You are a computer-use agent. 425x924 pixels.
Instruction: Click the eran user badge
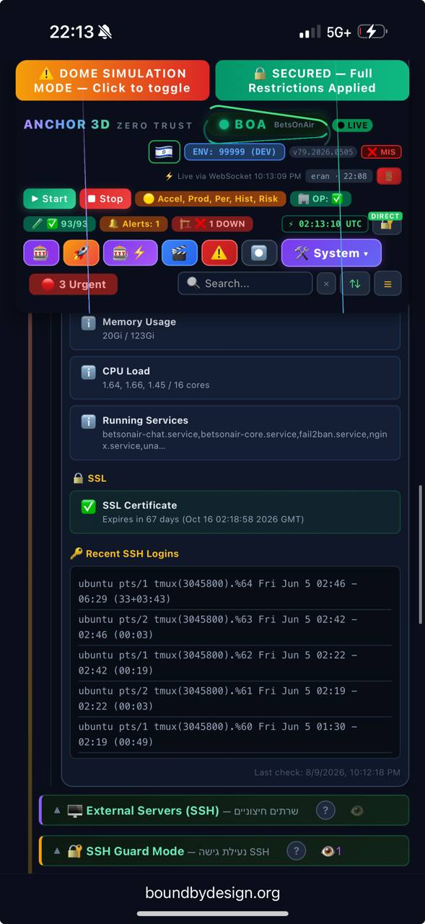point(339,176)
